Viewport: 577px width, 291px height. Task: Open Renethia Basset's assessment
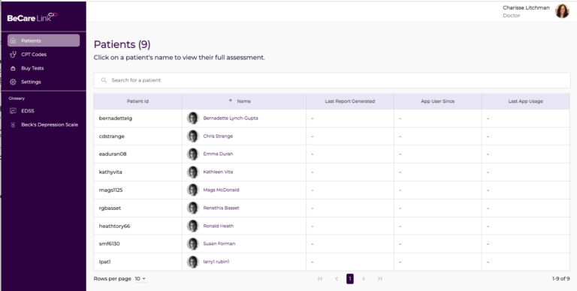[221, 208]
